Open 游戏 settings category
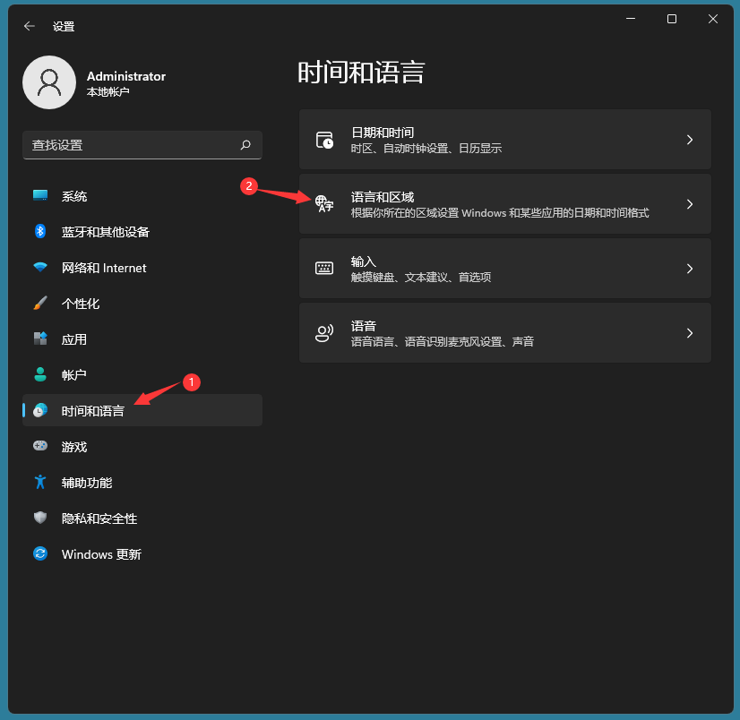Viewport: 740px width, 720px height. (142, 446)
